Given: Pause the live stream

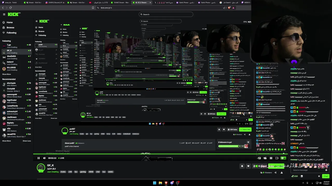Looking at the screenshot, I should tap(39, 158).
